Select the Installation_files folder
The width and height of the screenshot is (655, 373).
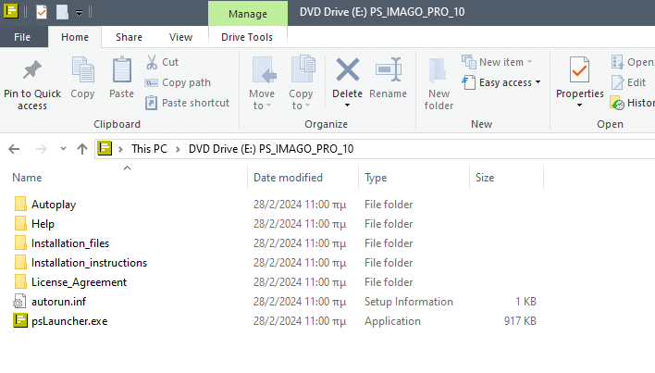click(70, 243)
